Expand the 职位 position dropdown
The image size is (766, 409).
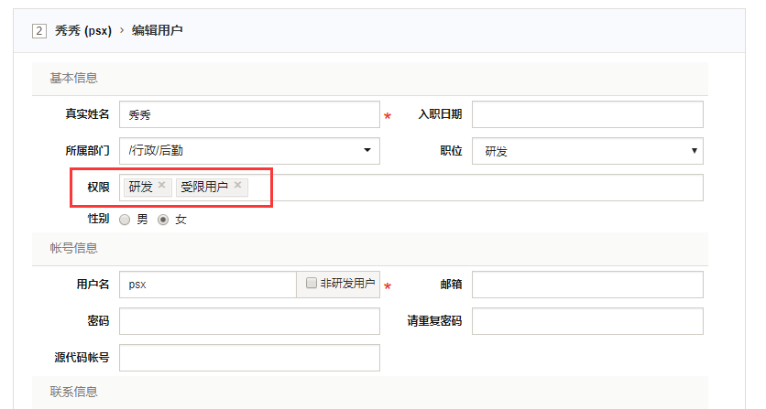click(587, 151)
